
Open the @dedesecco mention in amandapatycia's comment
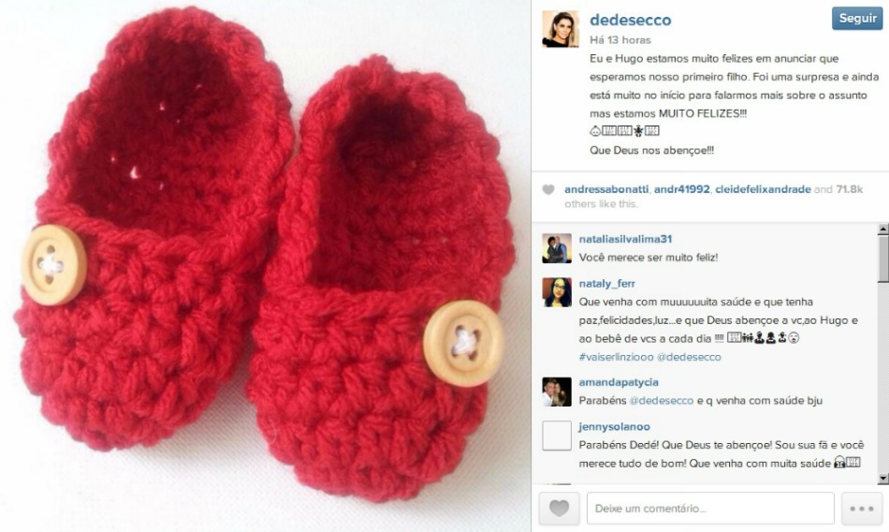pyautogui.click(x=662, y=401)
